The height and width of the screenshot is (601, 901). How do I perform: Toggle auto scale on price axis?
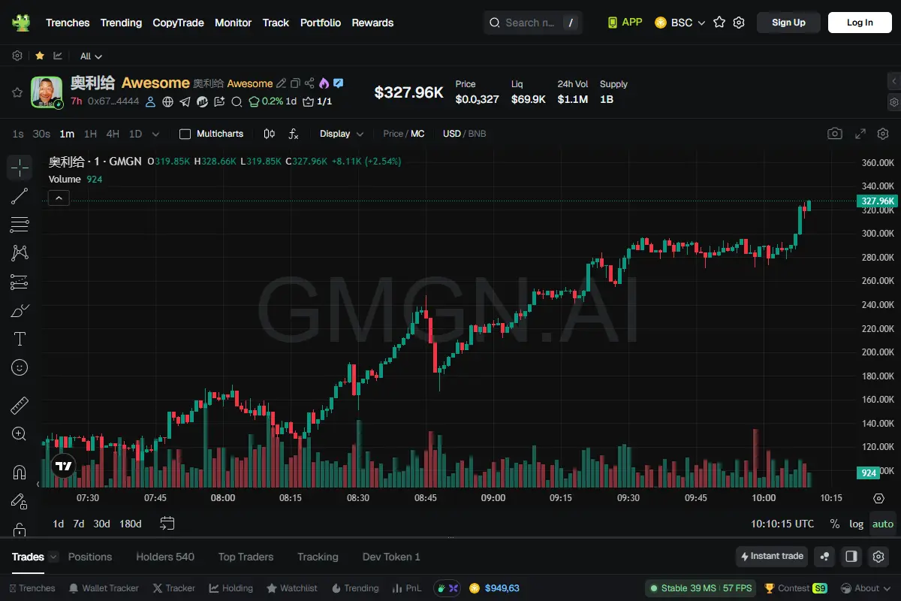(883, 524)
